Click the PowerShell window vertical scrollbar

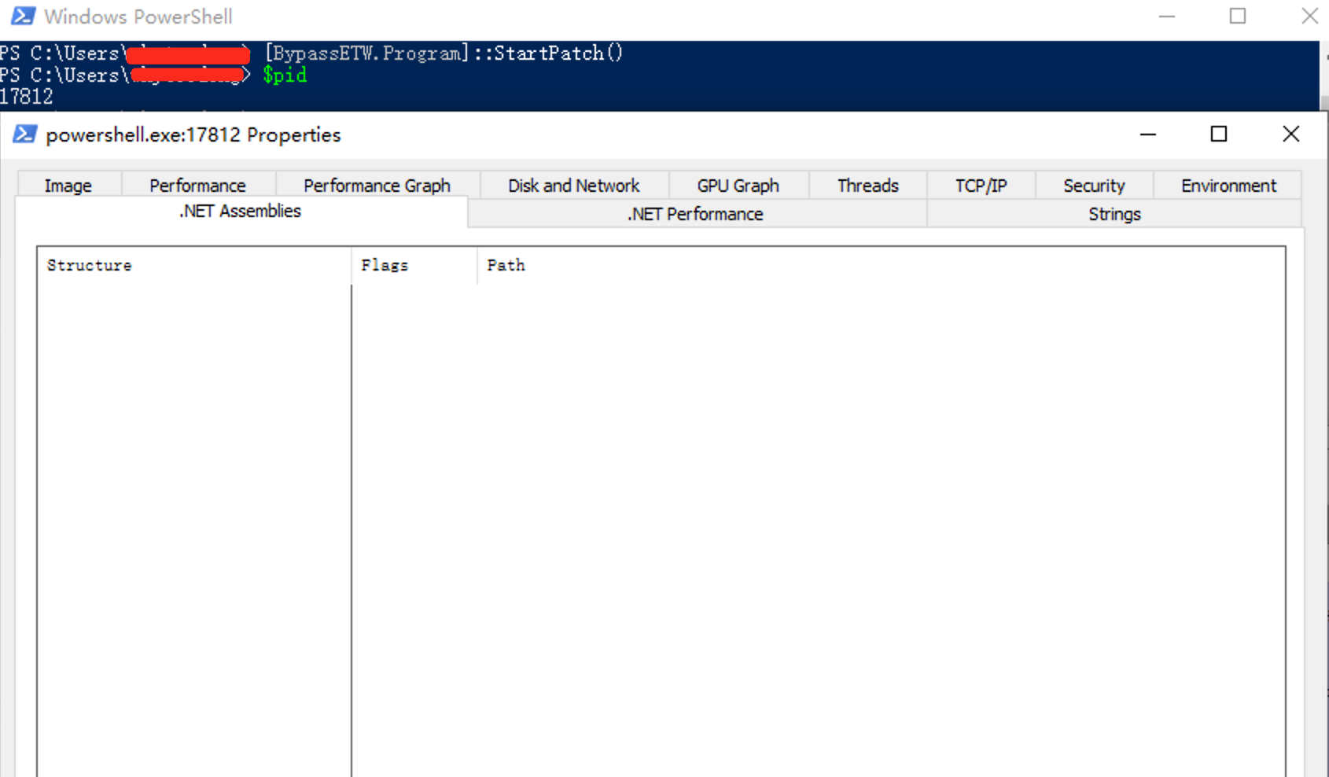1323,76
